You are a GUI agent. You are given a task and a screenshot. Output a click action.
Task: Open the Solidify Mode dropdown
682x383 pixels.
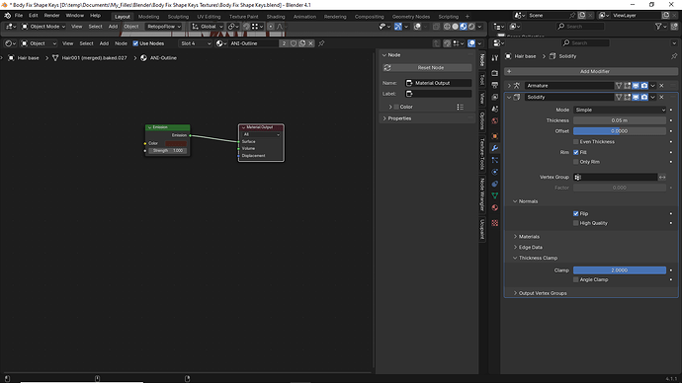(x=620, y=110)
